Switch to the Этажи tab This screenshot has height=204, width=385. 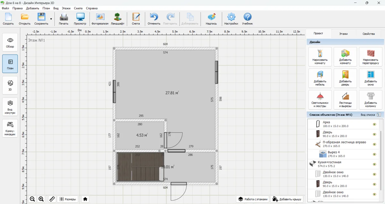tap(343, 34)
